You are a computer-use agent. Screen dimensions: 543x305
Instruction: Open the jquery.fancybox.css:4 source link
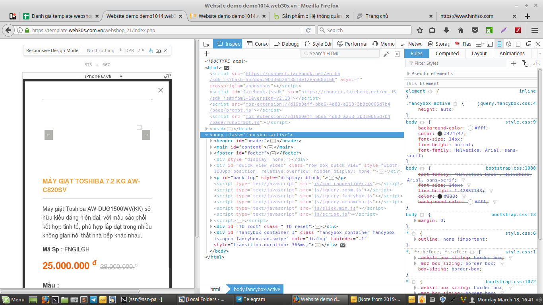click(x=506, y=103)
